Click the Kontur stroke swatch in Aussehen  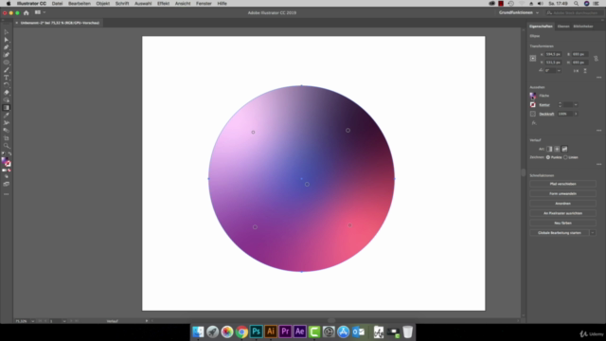coord(533,105)
